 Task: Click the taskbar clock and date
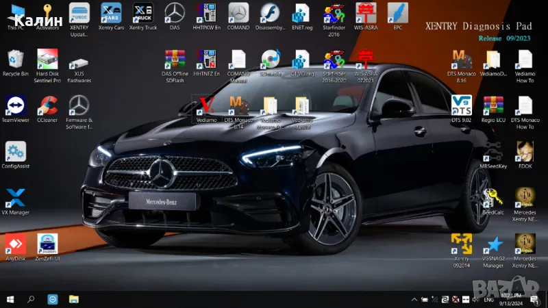(510, 299)
